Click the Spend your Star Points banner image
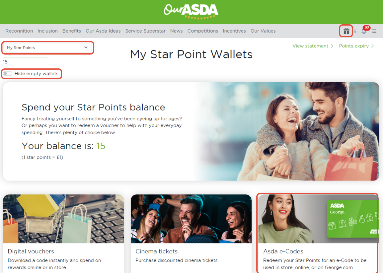The height and width of the screenshot is (273, 383). click(287, 131)
